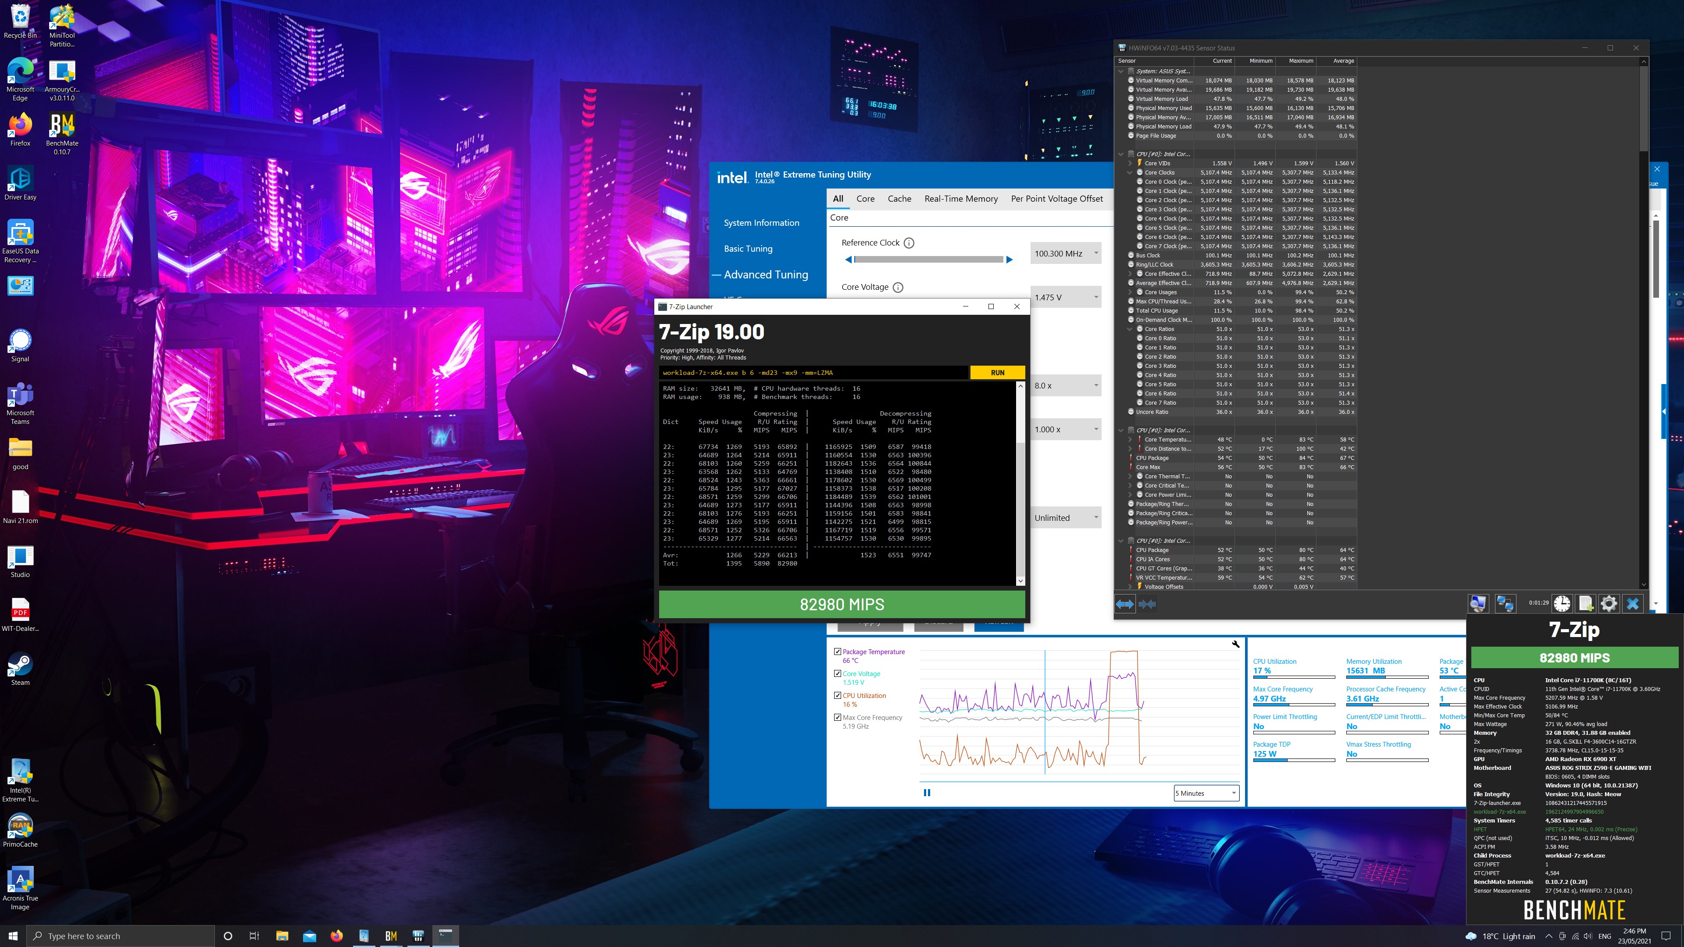
Task: Click the Reference Clock slider track
Action: [928, 260]
